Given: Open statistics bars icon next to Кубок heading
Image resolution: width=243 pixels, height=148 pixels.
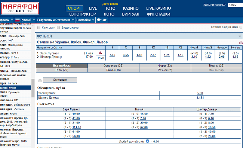Looking at the screenshot, I should tap(241, 42).
